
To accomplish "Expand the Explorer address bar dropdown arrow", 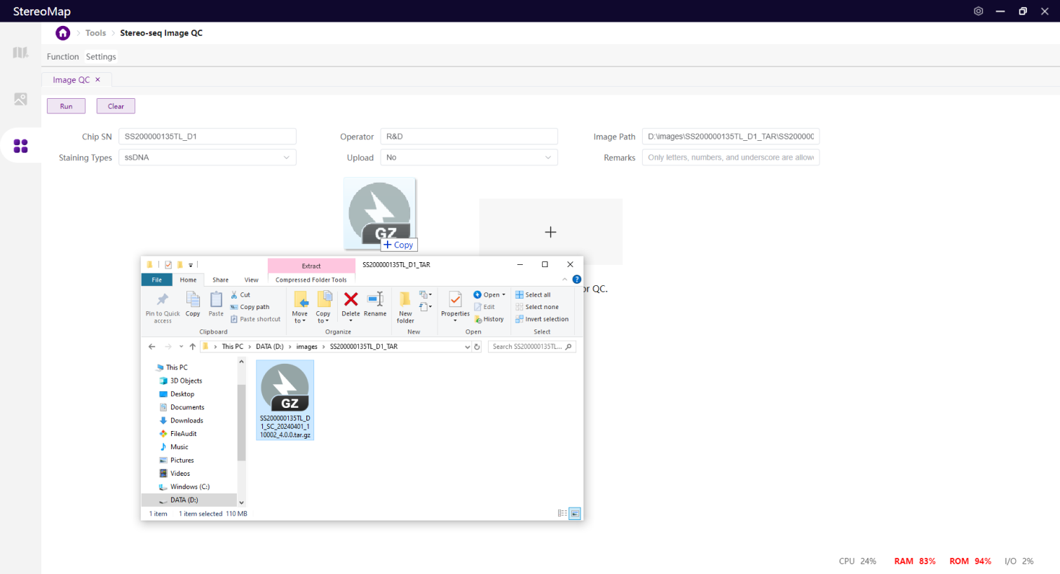I will [468, 347].
